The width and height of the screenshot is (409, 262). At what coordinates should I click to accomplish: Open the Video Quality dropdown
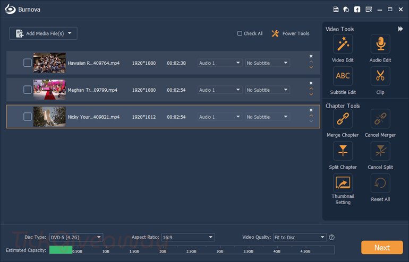(x=300, y=237)
